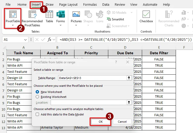Switch to the Review tab

120,5
